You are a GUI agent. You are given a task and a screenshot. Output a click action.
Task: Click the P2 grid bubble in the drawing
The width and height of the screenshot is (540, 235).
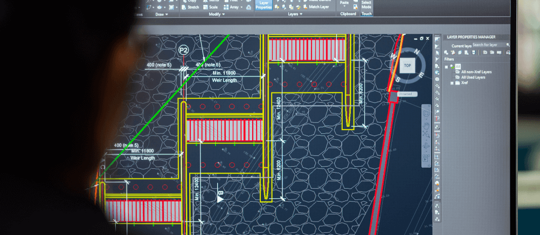[x=184, y=50]
